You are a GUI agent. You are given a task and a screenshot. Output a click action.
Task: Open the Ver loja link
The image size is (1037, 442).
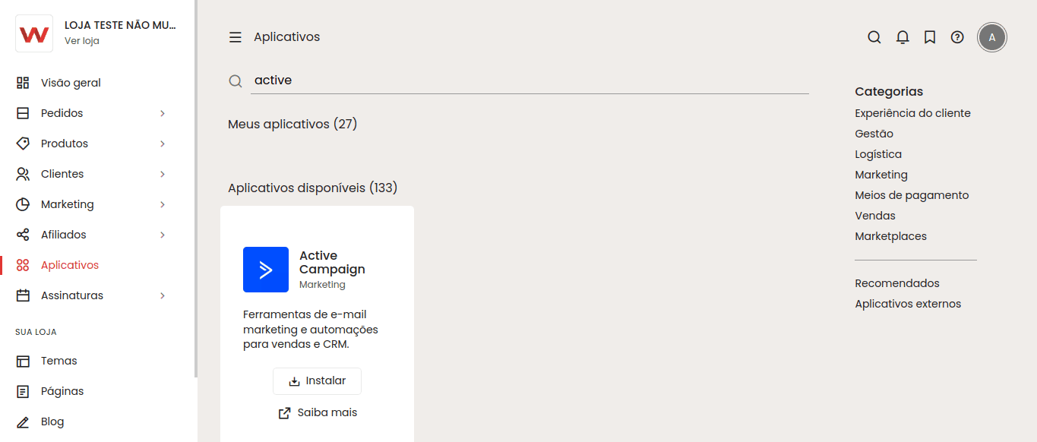pos(82,41)
